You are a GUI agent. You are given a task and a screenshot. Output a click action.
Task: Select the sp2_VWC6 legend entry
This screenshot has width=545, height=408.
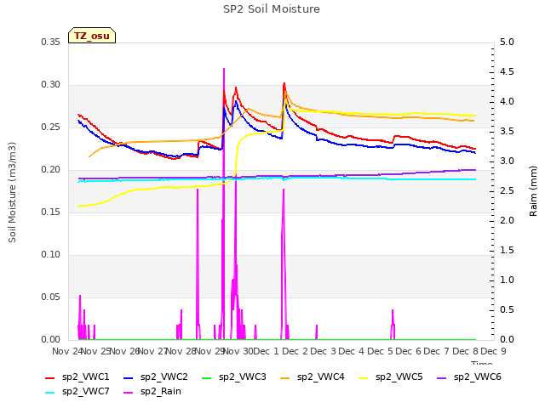[469, 377]
